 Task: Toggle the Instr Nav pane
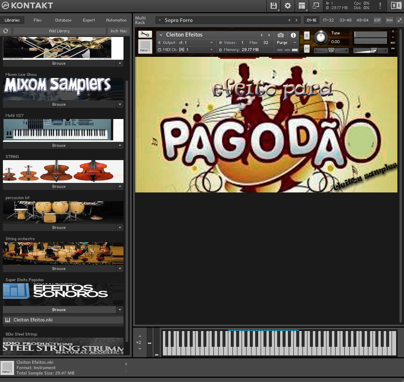coord(119,31)
